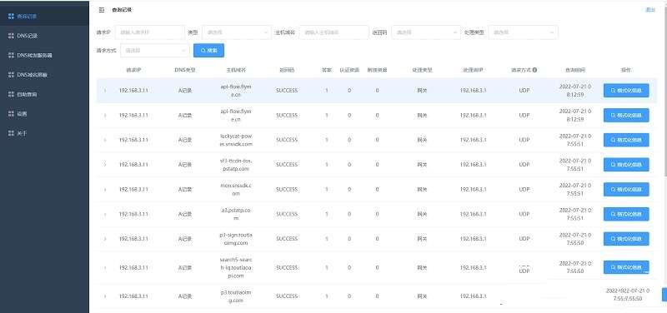Open the DNS域名屏蔽 sidebar item

point(45,75)
